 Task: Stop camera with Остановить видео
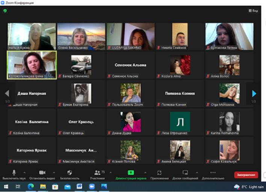tap(42, 172)
